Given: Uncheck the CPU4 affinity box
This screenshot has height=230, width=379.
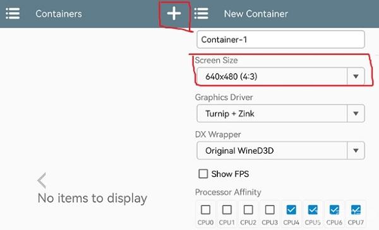Looking at the screenshot, I should pyautogui.click(x=291, y=210).
